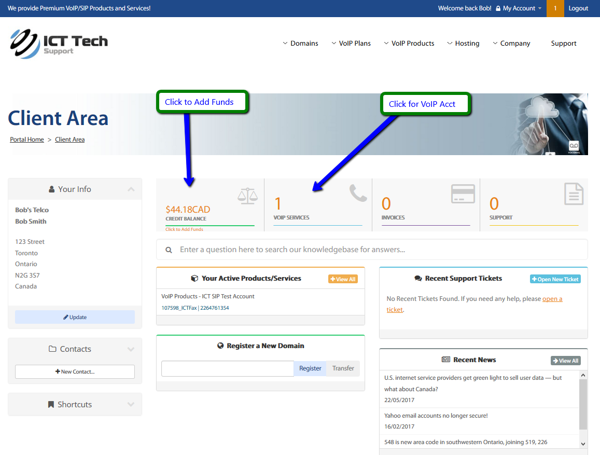Collapse the Your Info panel
Screen dimensions: 600x455
point(131,189)
